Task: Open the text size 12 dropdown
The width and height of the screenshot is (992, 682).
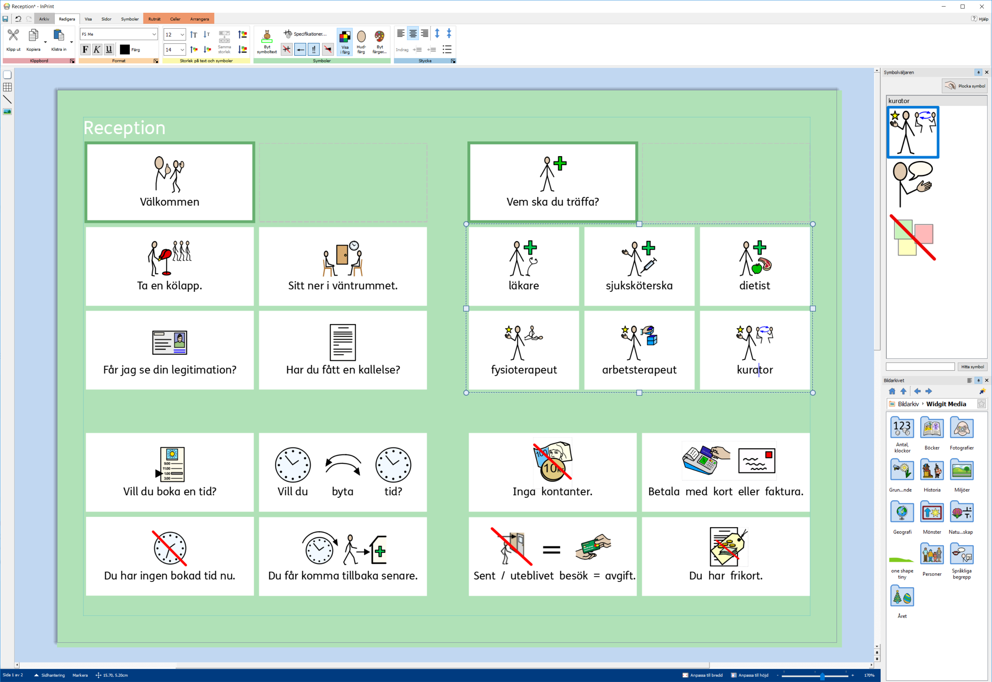Action: point(182,35)
